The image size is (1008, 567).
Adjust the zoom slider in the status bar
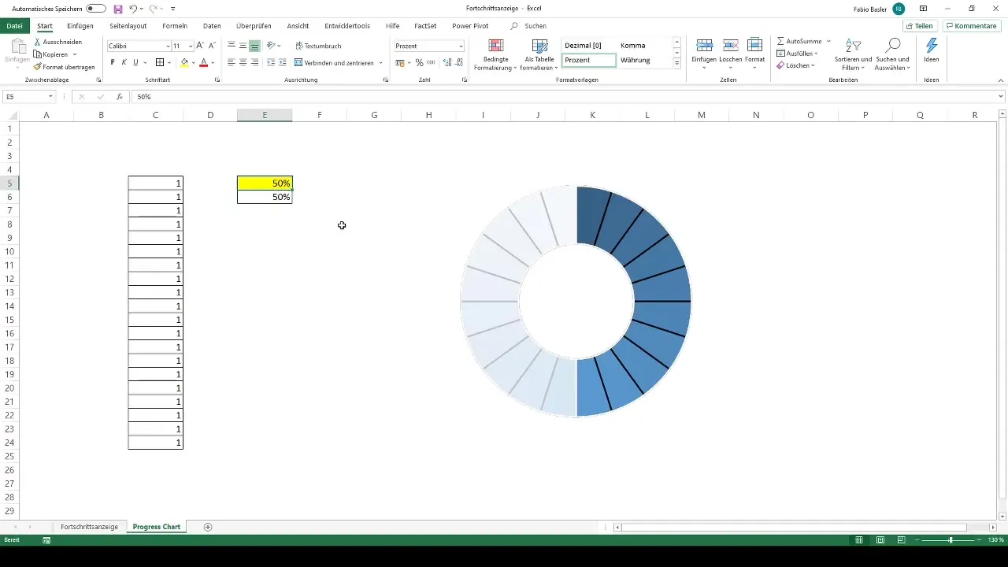[951, 540]
